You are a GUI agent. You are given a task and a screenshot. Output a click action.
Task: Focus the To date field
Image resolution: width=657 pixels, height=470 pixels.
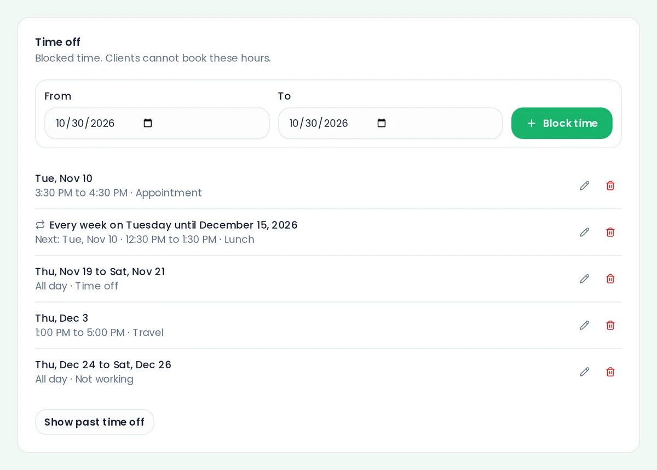(390, 123)
